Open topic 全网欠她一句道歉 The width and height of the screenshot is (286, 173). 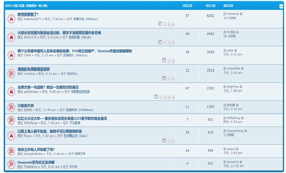coord(48,87)
